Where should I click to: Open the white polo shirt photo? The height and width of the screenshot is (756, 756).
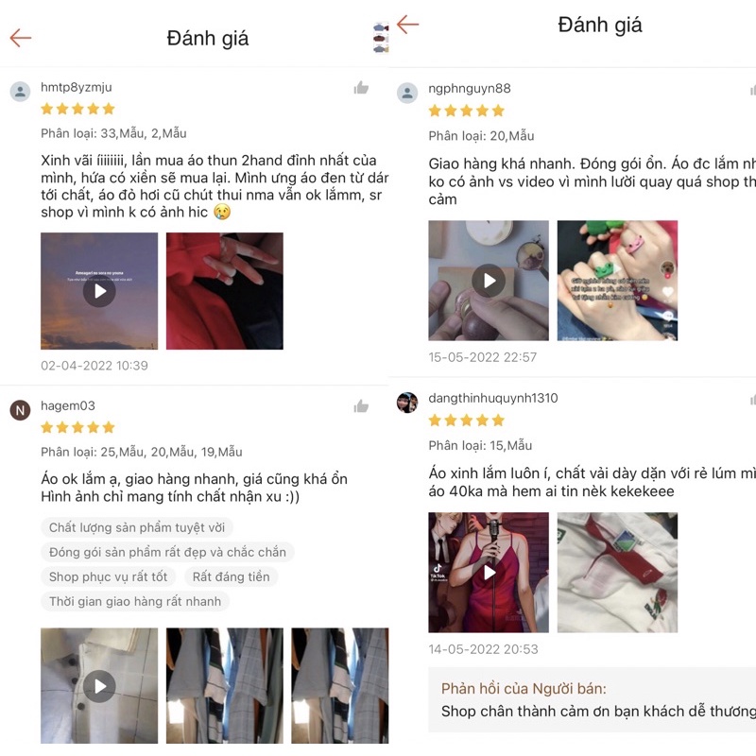click(x=617, y=573)
